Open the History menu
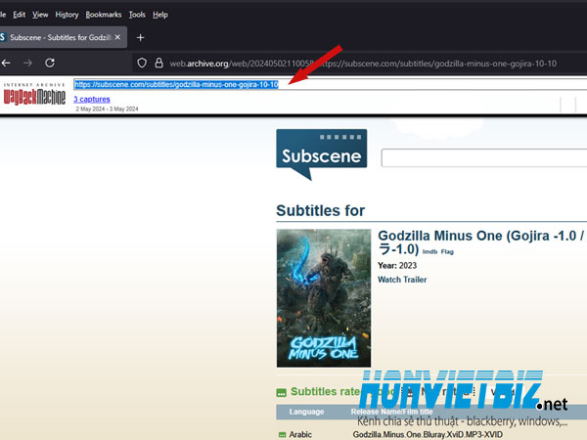587x440 pixels. 67,15
